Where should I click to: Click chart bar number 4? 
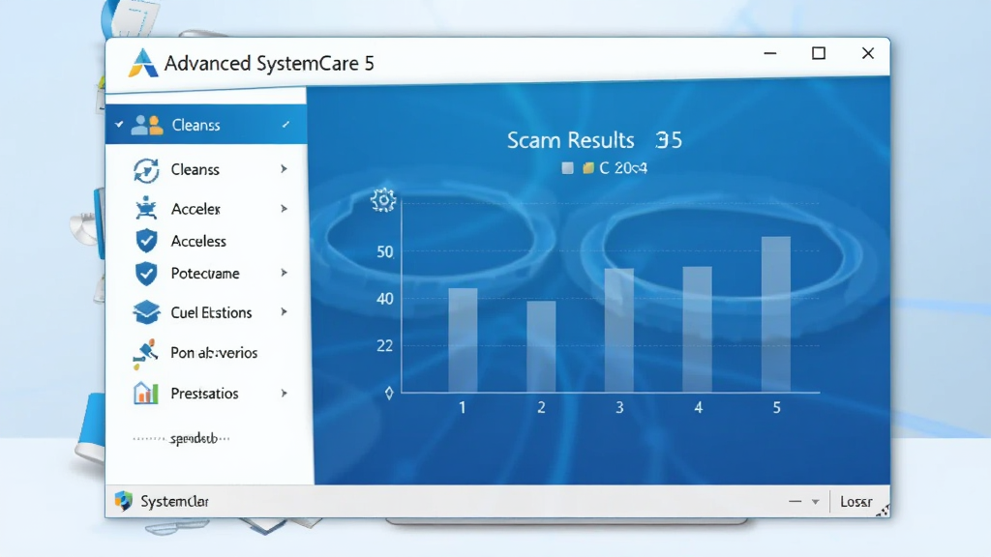(x=697, y=330)
